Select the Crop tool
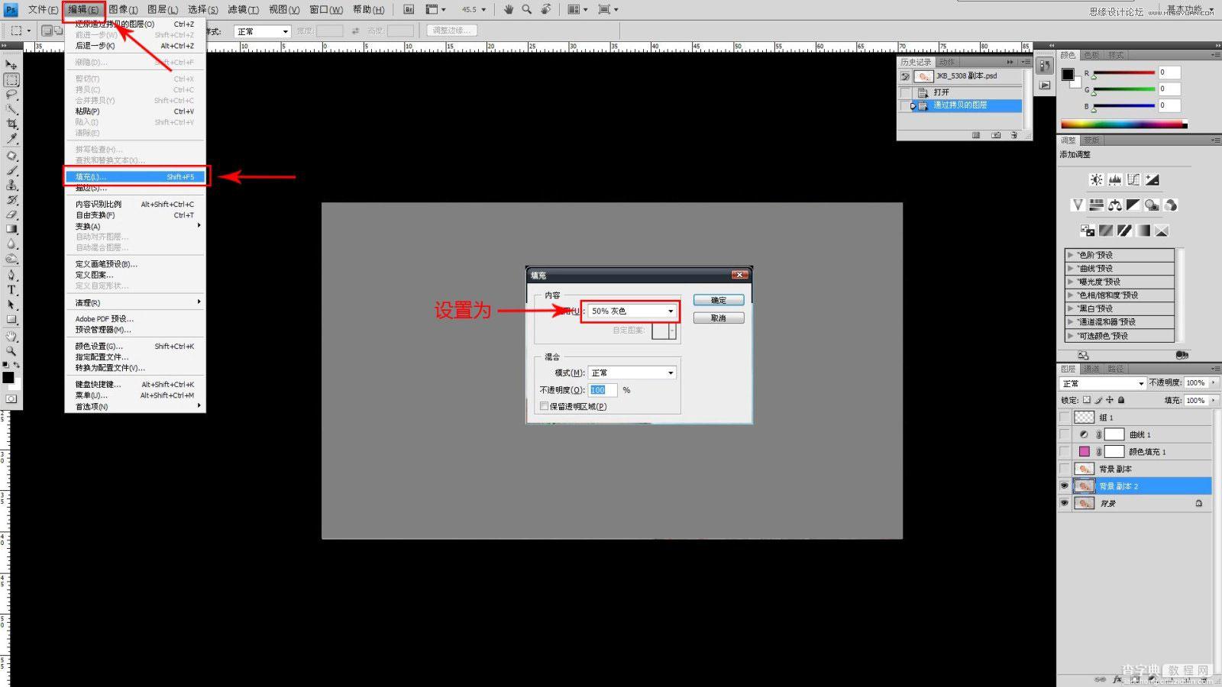This screenshot has height=687, width=1222. point(11,124)
